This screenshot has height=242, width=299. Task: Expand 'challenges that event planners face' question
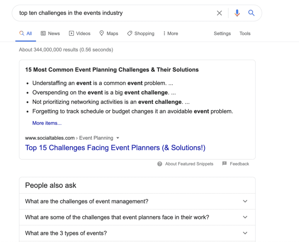pyautogui.click(x=245, y=217)
